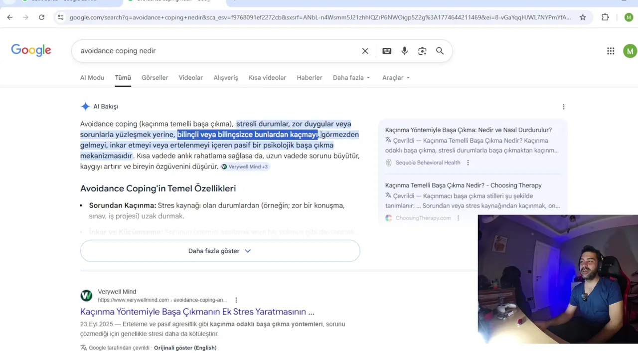Click the address bar URL
The image size is (638, 359).
[x=320, y=17]
